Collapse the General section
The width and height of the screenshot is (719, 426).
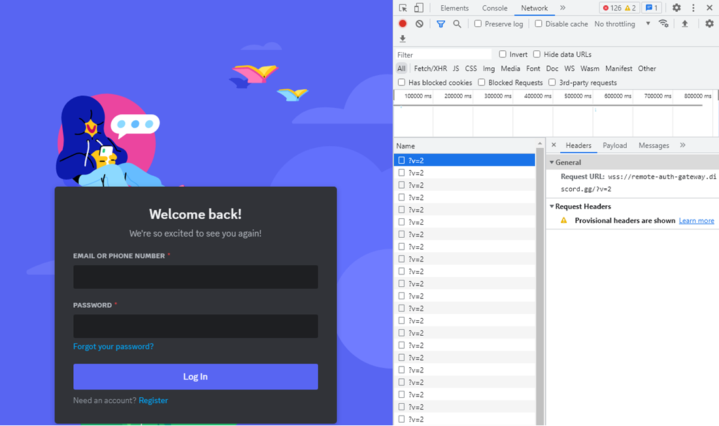[x=552, y=162]
